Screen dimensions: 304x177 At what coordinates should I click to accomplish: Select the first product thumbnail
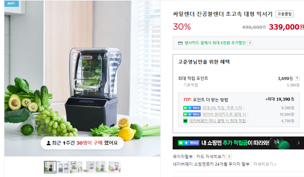coord(50,167)
